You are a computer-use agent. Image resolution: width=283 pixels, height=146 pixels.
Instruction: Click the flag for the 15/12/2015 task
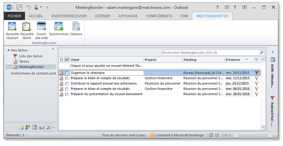(257, 78)
